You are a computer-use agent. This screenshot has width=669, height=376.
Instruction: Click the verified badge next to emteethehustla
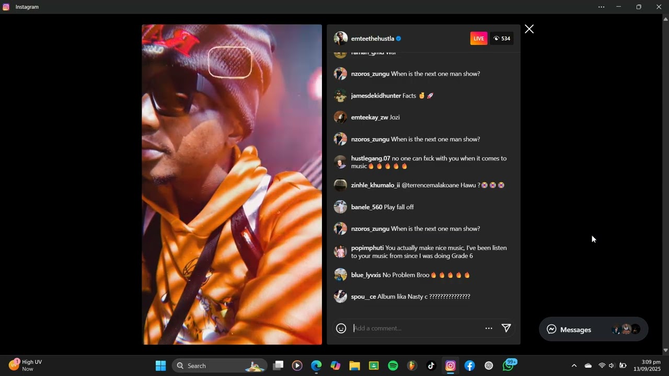click(399, 39)
